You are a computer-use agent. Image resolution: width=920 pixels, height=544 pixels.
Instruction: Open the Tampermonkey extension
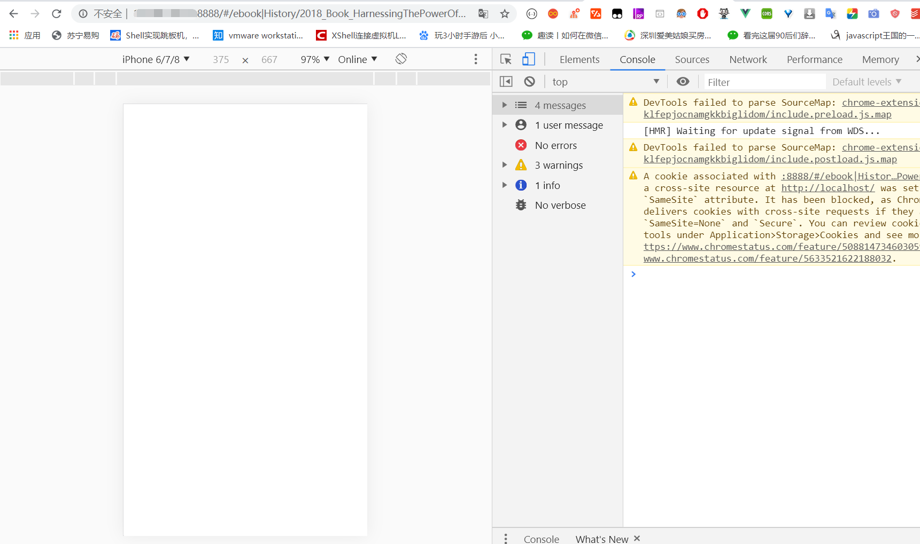617,14
